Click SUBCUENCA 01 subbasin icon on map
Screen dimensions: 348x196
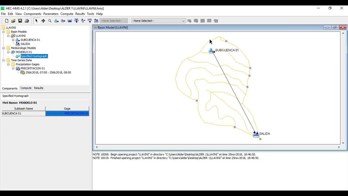[212, 51]
